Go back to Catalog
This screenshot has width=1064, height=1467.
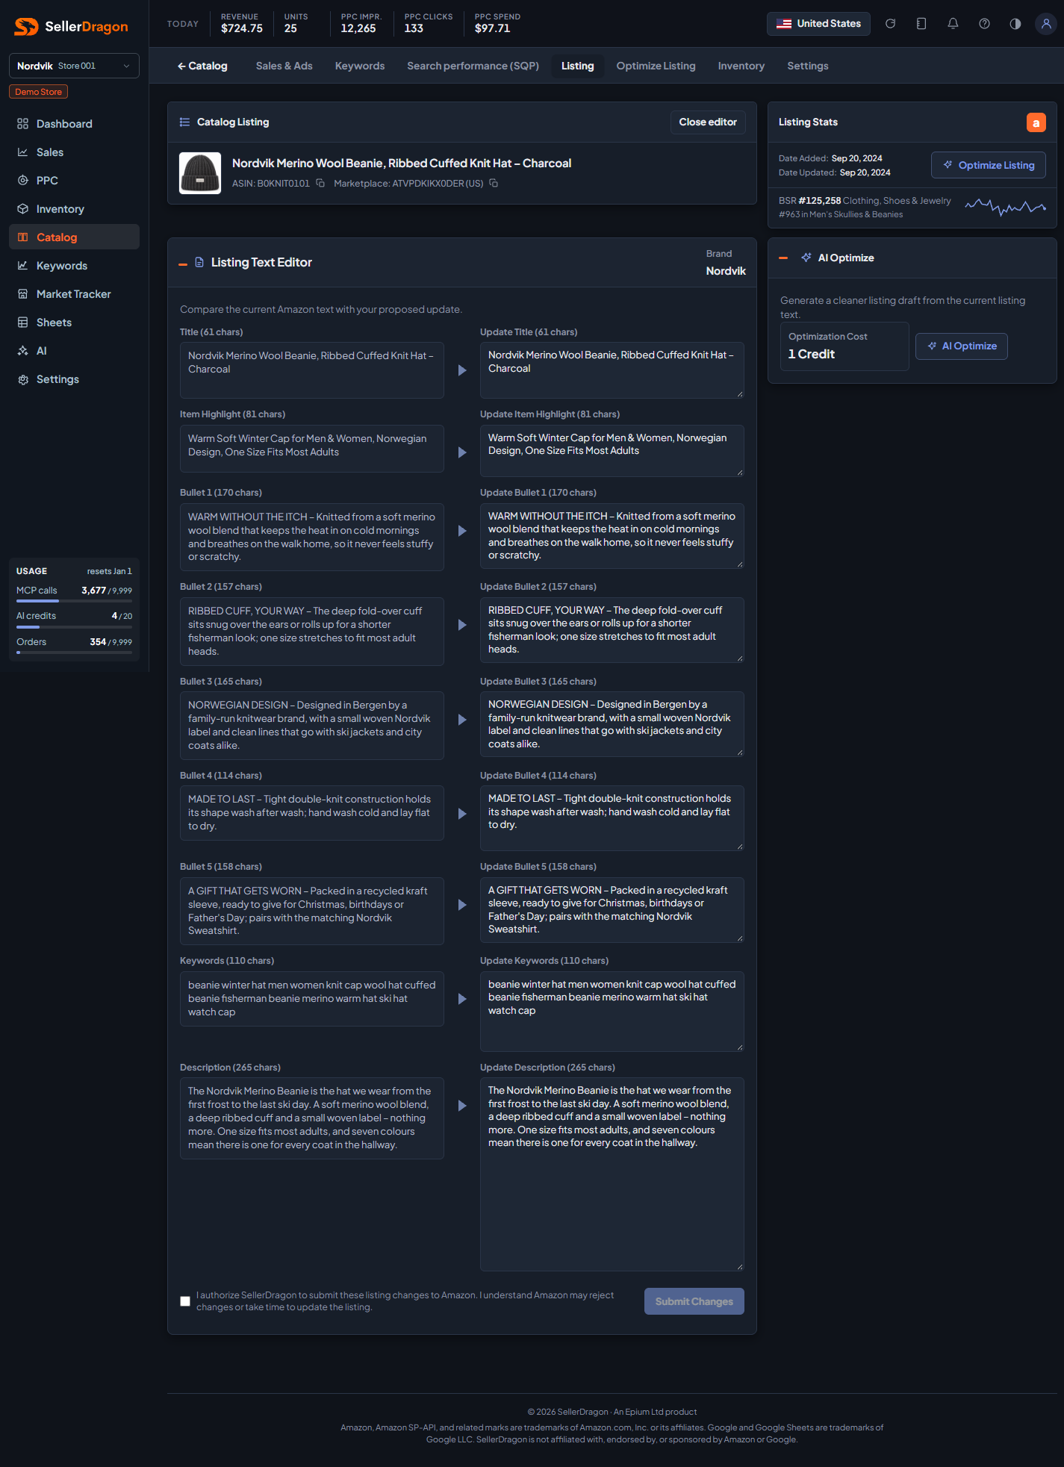tap(202, 66)
